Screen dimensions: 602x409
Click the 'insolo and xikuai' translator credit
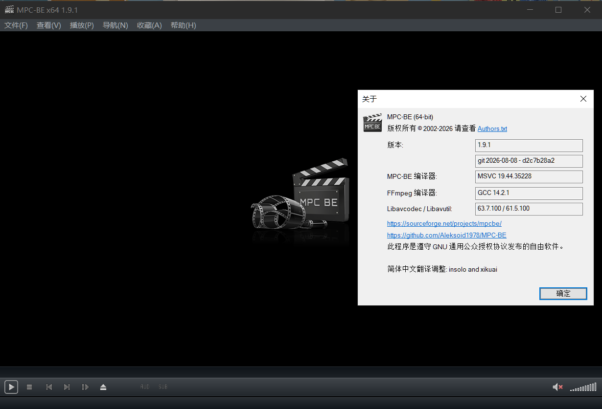coord(473,269)
